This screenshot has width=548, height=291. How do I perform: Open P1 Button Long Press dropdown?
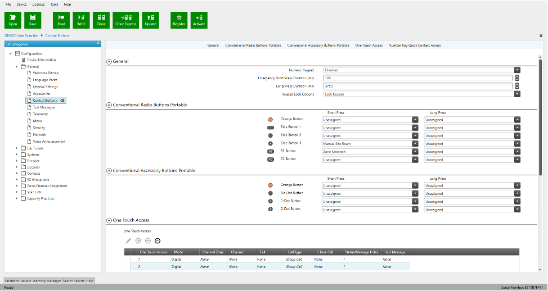point(516,152)
